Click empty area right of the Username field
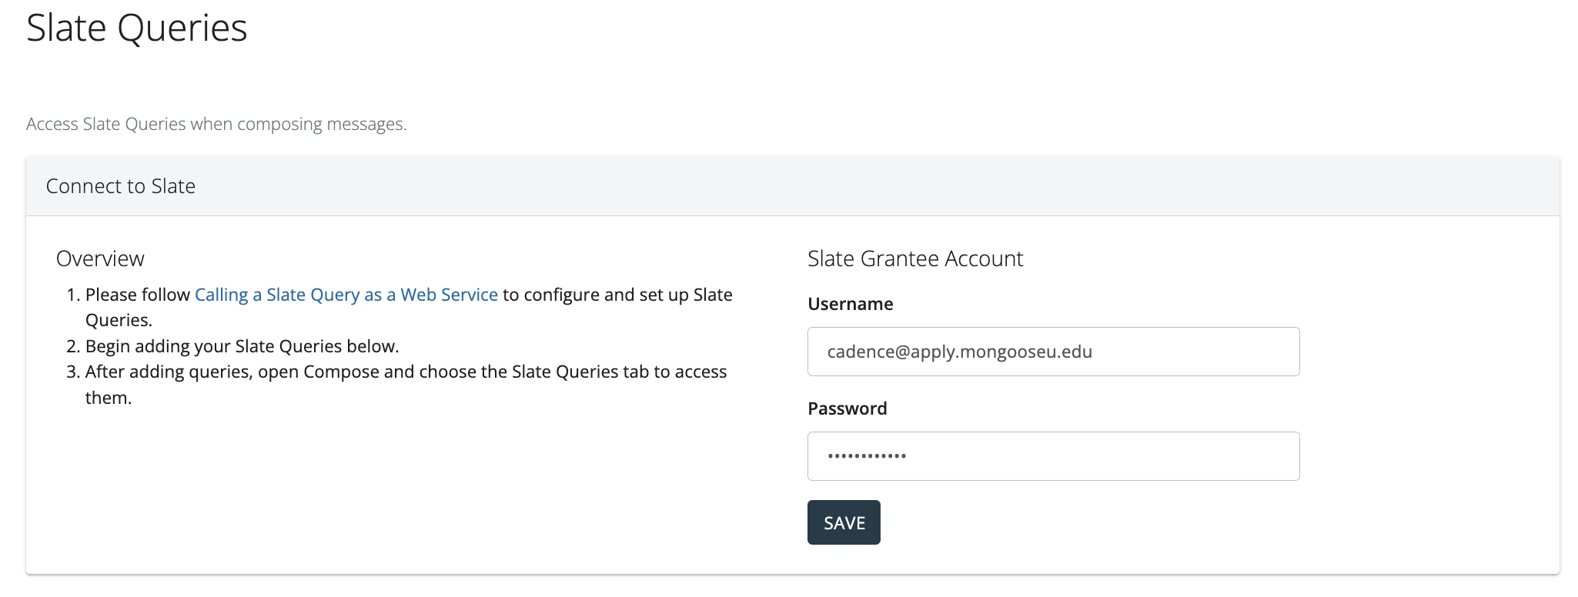This screenshot has width=1578, height=597. [1424, 352]
